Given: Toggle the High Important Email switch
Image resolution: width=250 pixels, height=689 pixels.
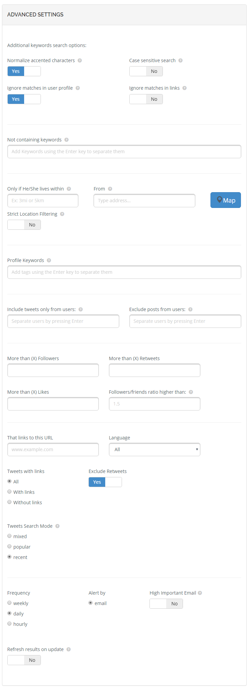Looking at the screenshot, I should click(166, 604).
